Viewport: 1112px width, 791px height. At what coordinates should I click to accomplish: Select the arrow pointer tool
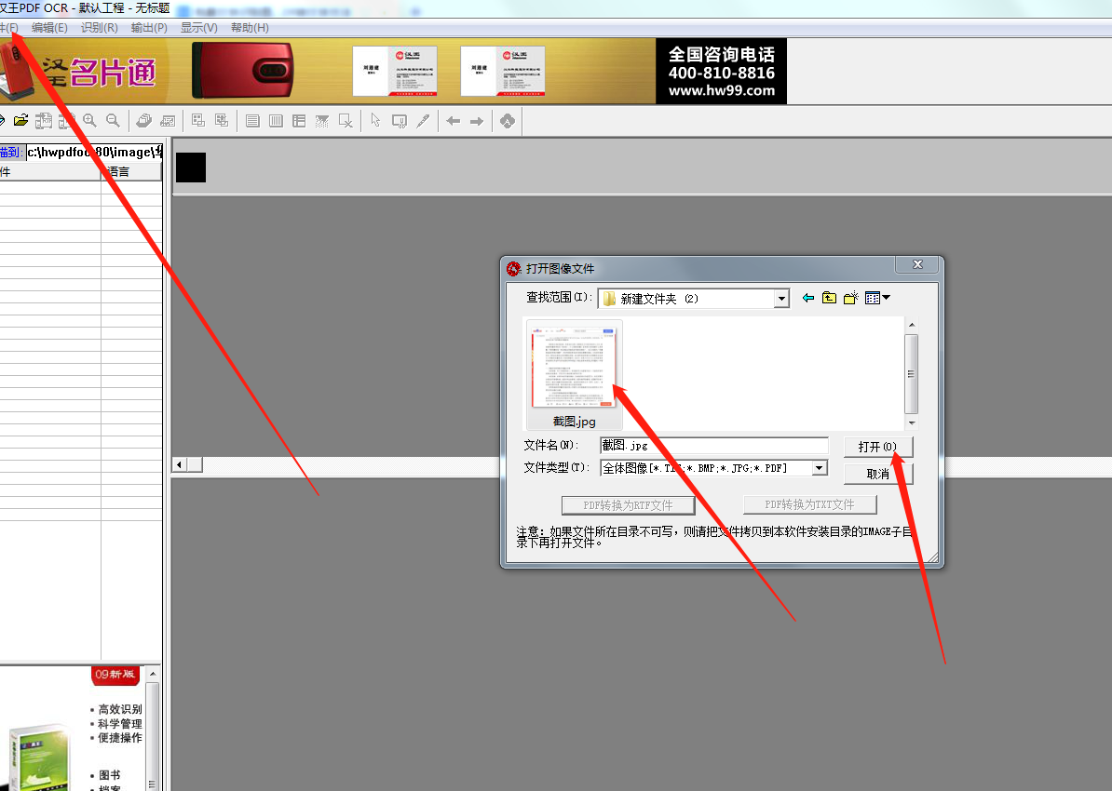point(376,120)
